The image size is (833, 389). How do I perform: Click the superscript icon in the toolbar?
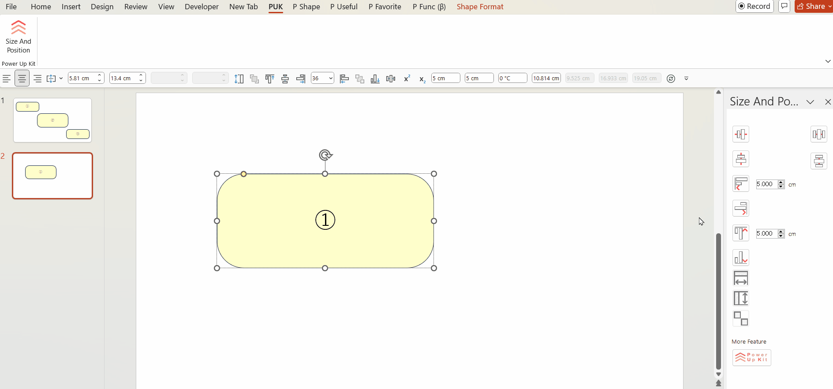click(407, 79)
